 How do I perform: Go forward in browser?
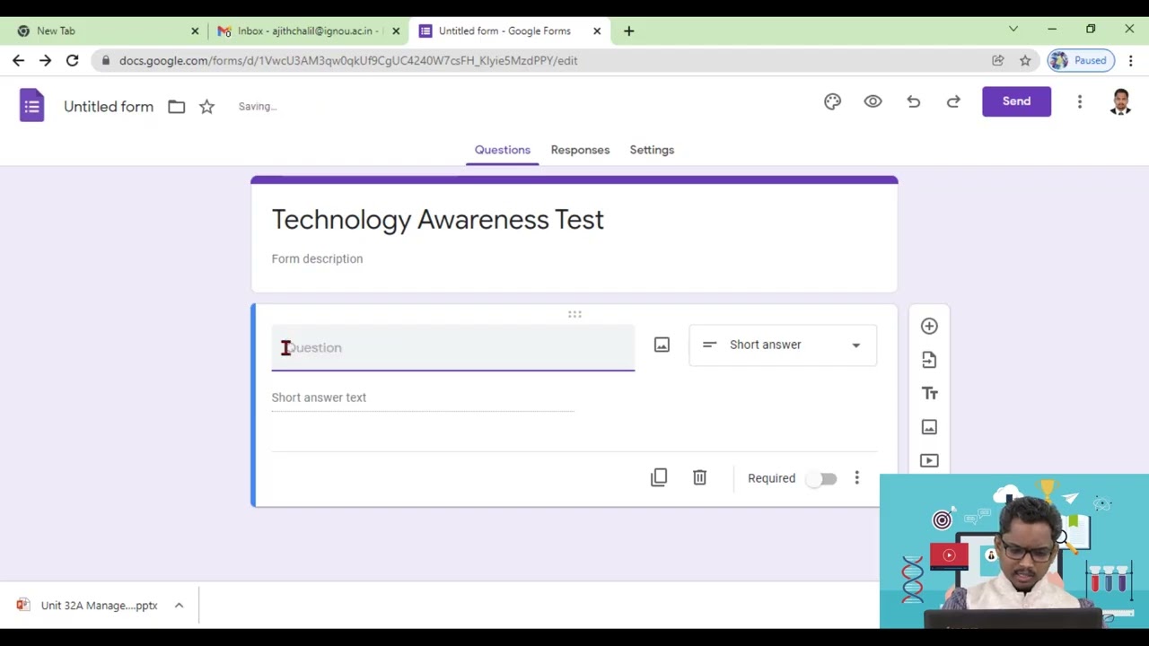tap(45, 60)
